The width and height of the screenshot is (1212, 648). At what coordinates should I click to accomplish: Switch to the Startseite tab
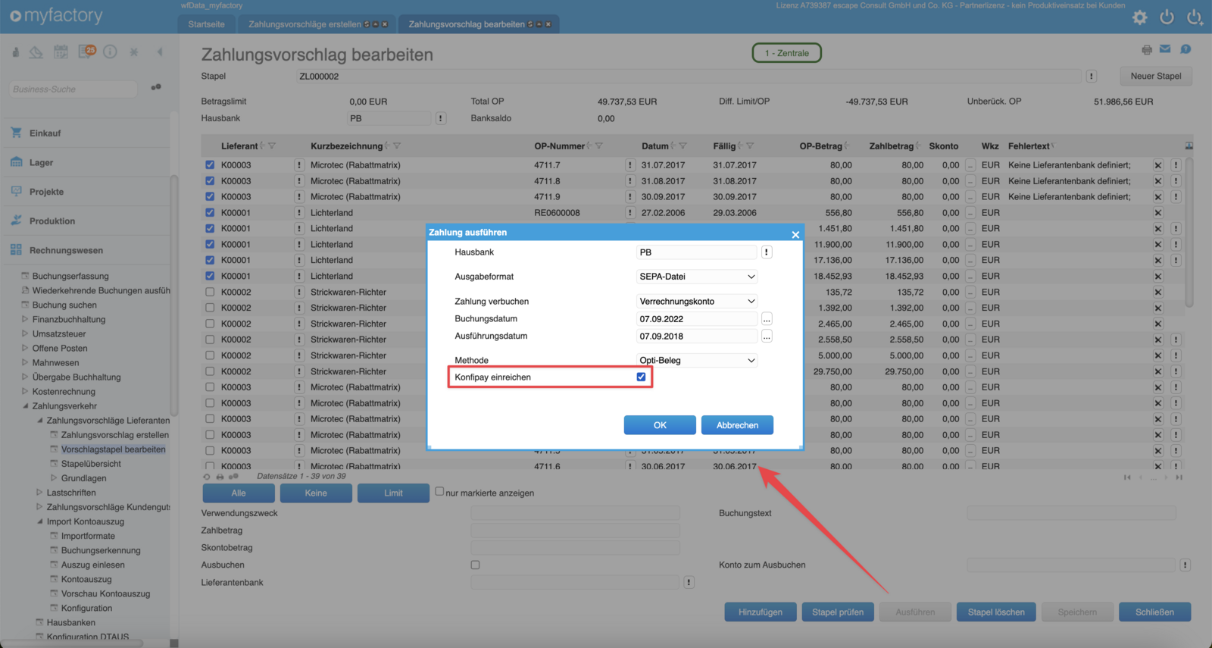[206, 24]
